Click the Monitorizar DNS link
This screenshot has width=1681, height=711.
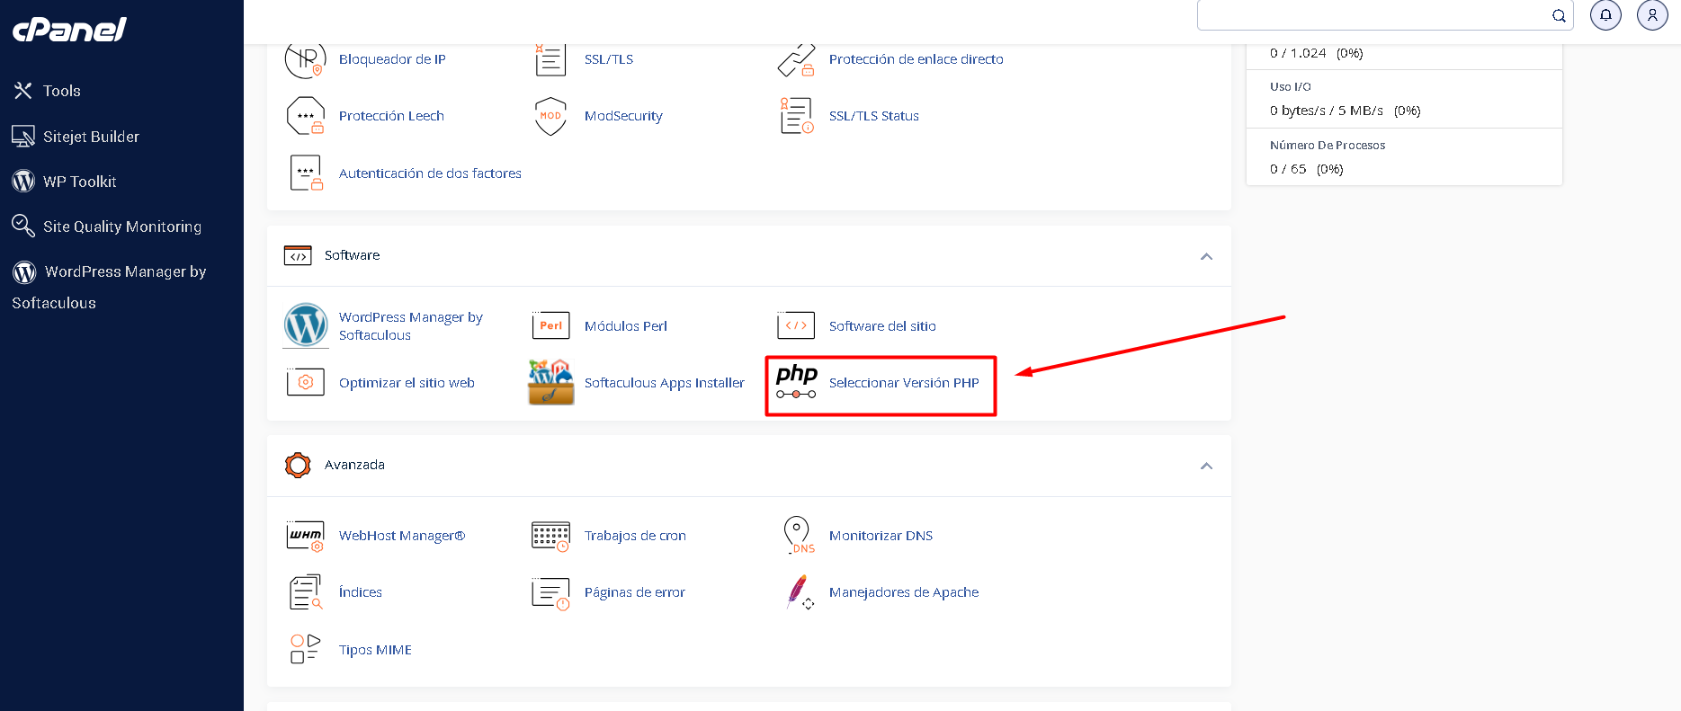click(x=881, y=536)
